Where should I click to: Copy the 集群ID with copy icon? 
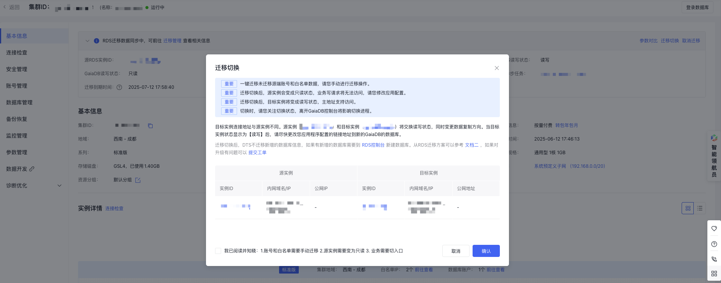coord(150,126)
